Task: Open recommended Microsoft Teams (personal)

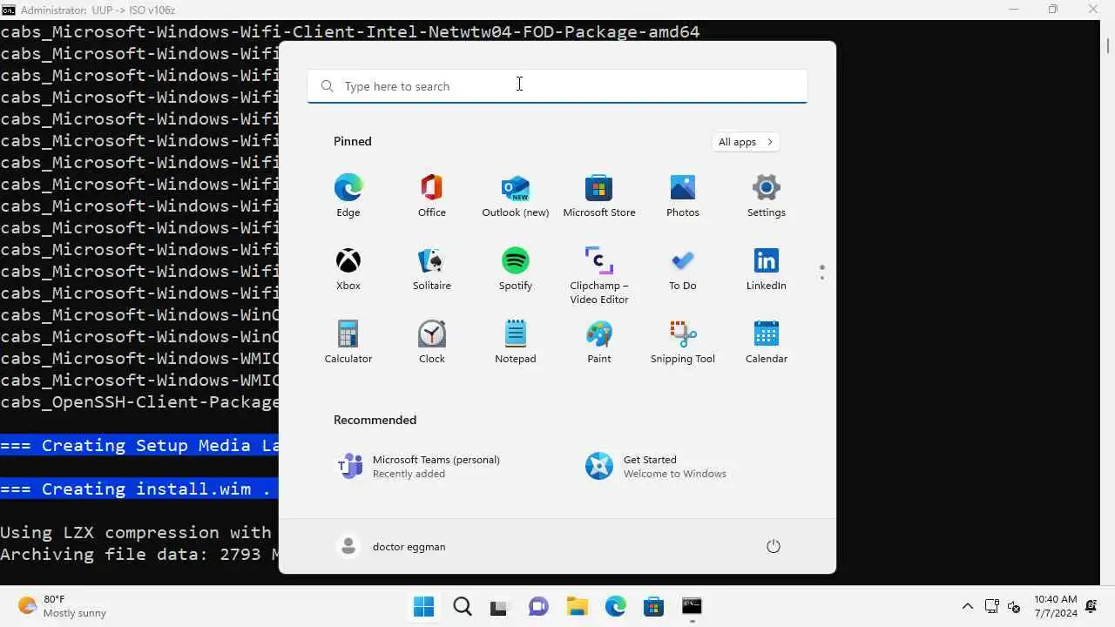Action: pyautogui.click(x=419, y=466)
